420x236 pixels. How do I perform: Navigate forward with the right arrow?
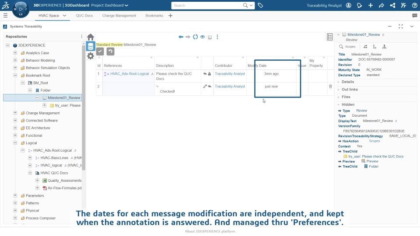click(x=188, y=37)
